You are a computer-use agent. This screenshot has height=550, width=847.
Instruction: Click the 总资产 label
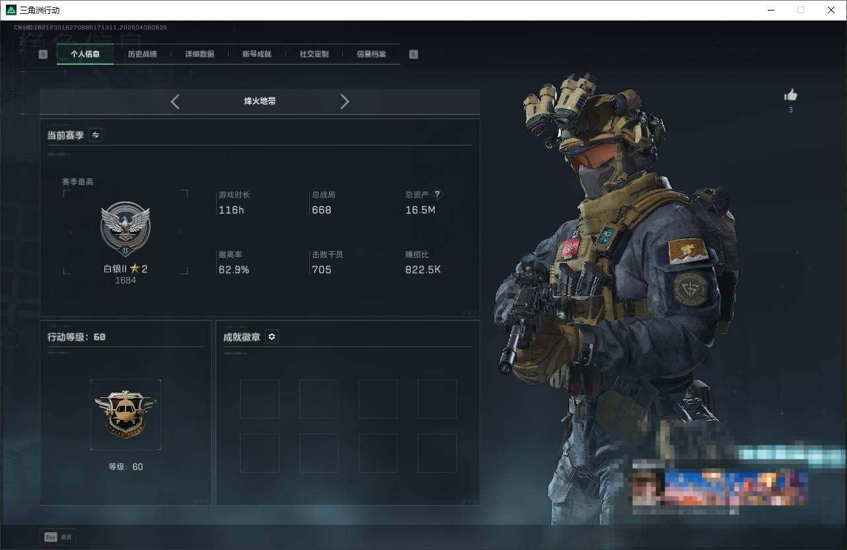click(417, 195)
